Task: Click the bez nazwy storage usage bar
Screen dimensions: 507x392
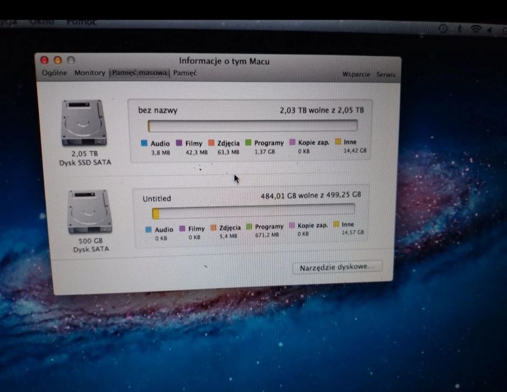Action: (253, 125)
